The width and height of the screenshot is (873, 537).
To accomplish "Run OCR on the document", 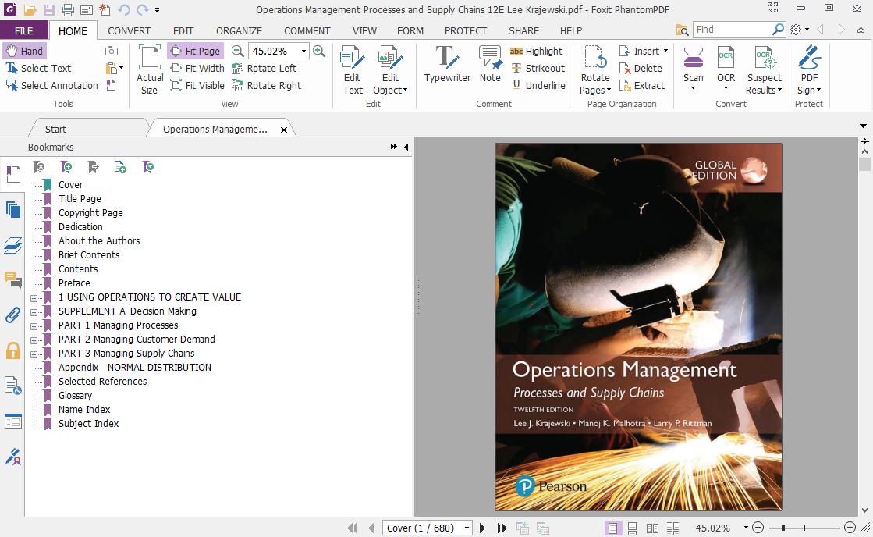I will (726, 68).
